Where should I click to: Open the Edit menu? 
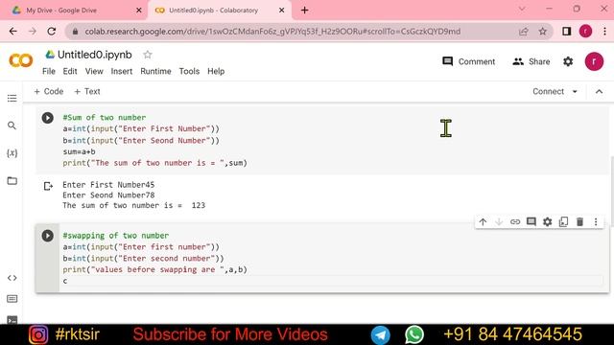(70, 71)
